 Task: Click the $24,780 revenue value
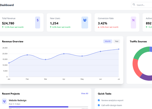pyautogui.click(x=8, y=23)
